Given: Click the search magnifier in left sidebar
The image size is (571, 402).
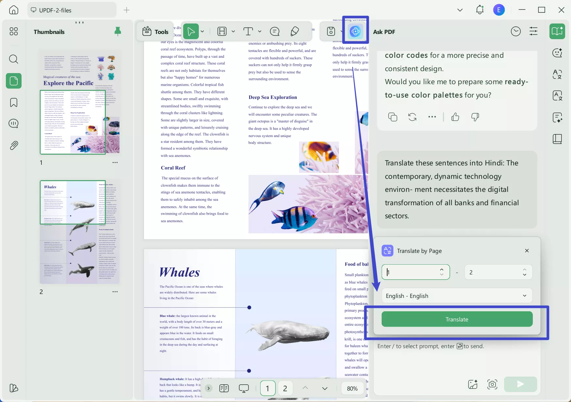Looking at the screenshot, I should click(x=14, y=59).
